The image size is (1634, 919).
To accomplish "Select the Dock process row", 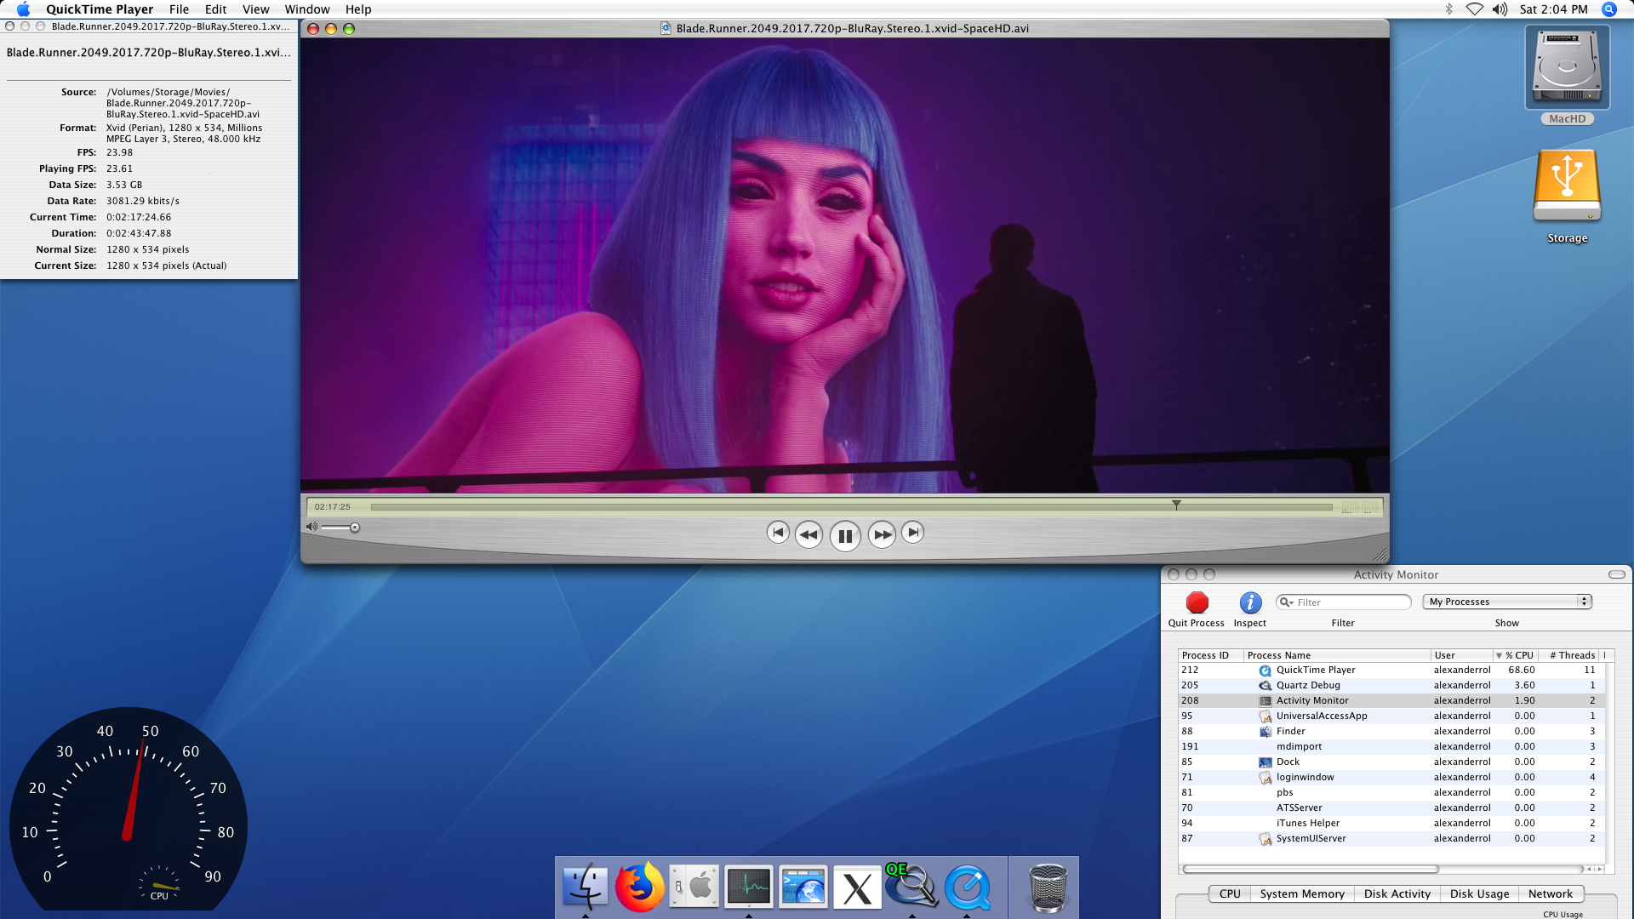I will coord(1391,762).
